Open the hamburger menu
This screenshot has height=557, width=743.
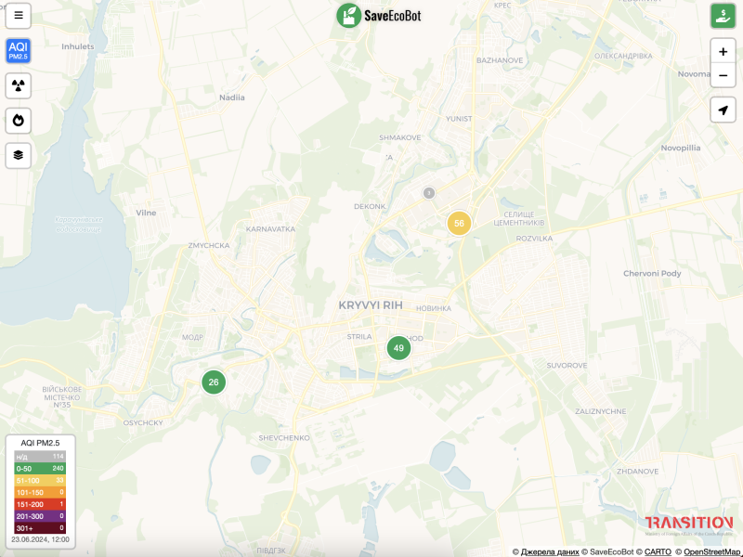pyautogui.click(x=18, y=16)
